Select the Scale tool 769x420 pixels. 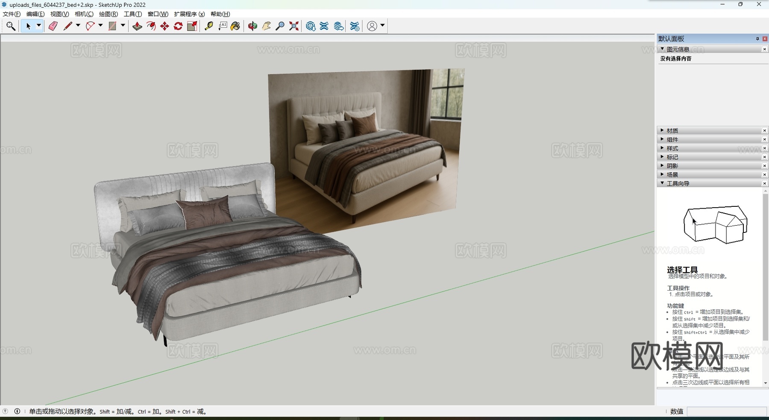click(192, 26)
